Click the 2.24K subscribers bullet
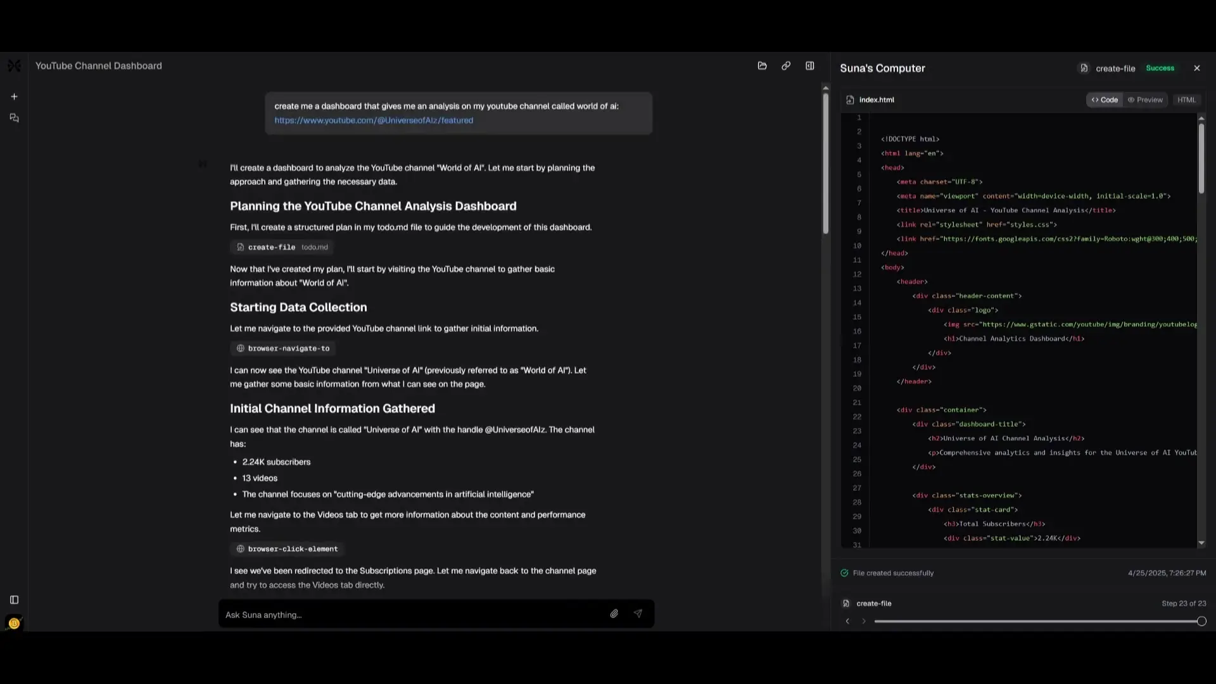The image size is (1216, 684). point(276,462)
